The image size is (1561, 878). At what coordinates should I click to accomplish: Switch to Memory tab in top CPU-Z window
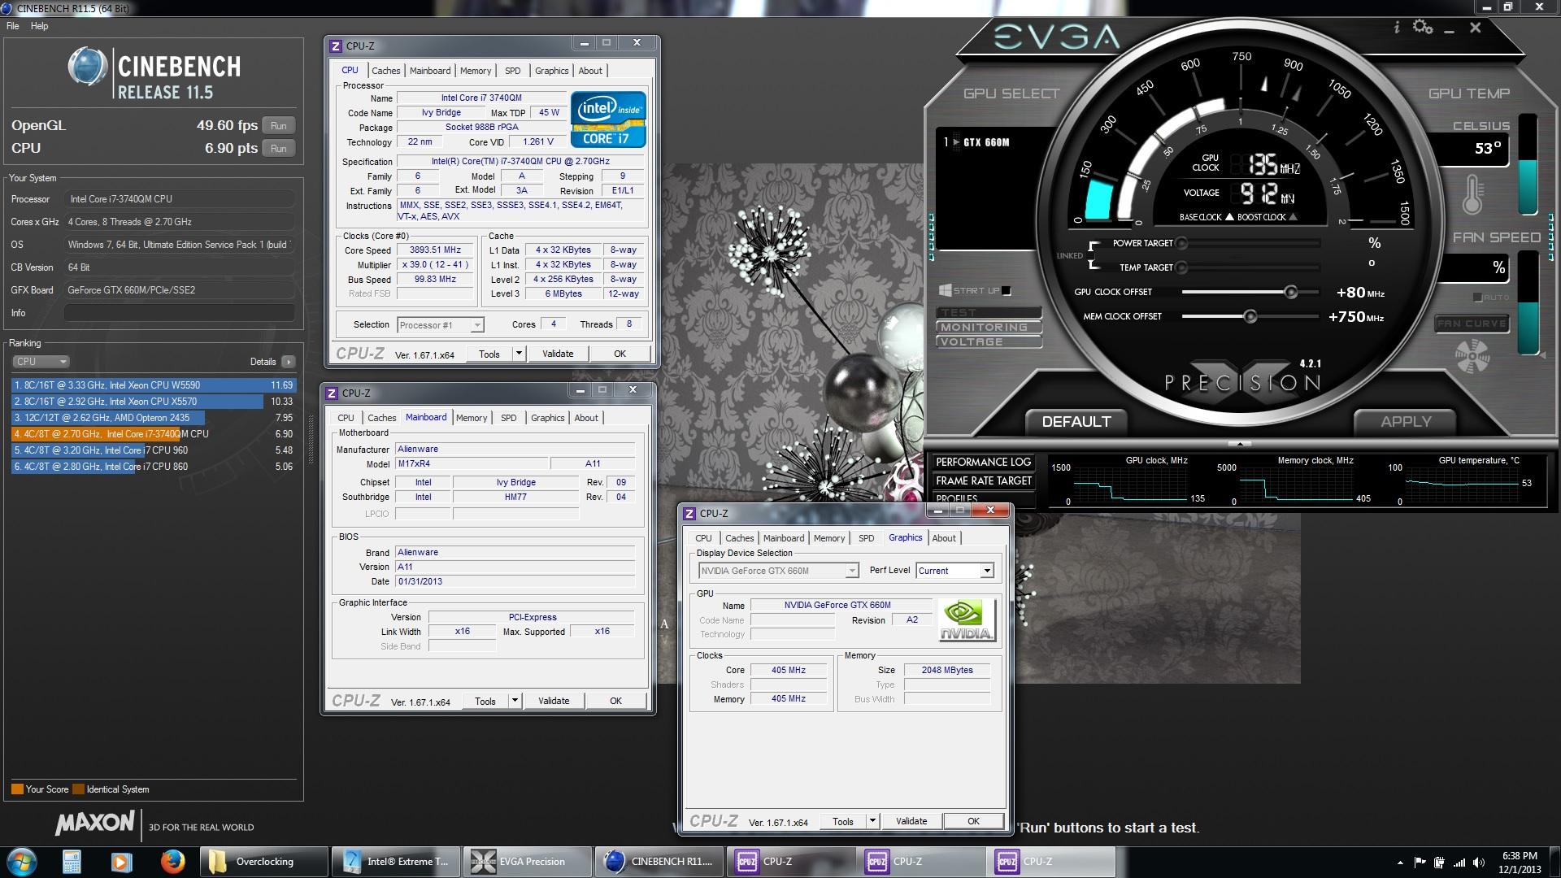coord(476,71)
